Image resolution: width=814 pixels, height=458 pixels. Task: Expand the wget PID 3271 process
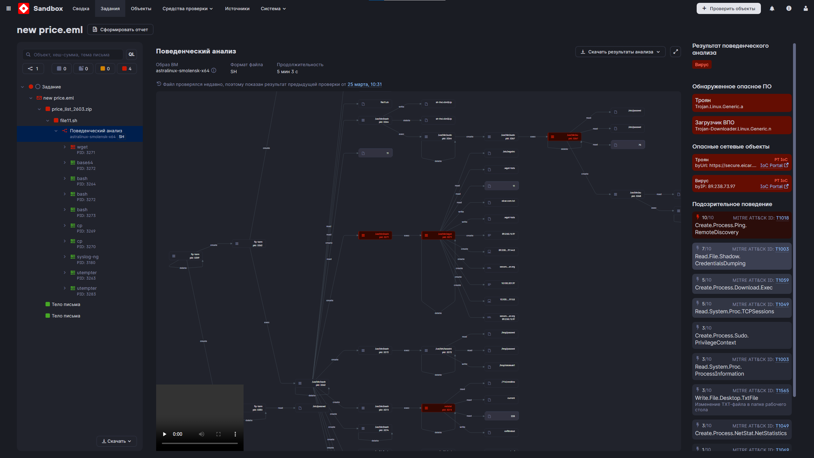[x=65, y=147]
